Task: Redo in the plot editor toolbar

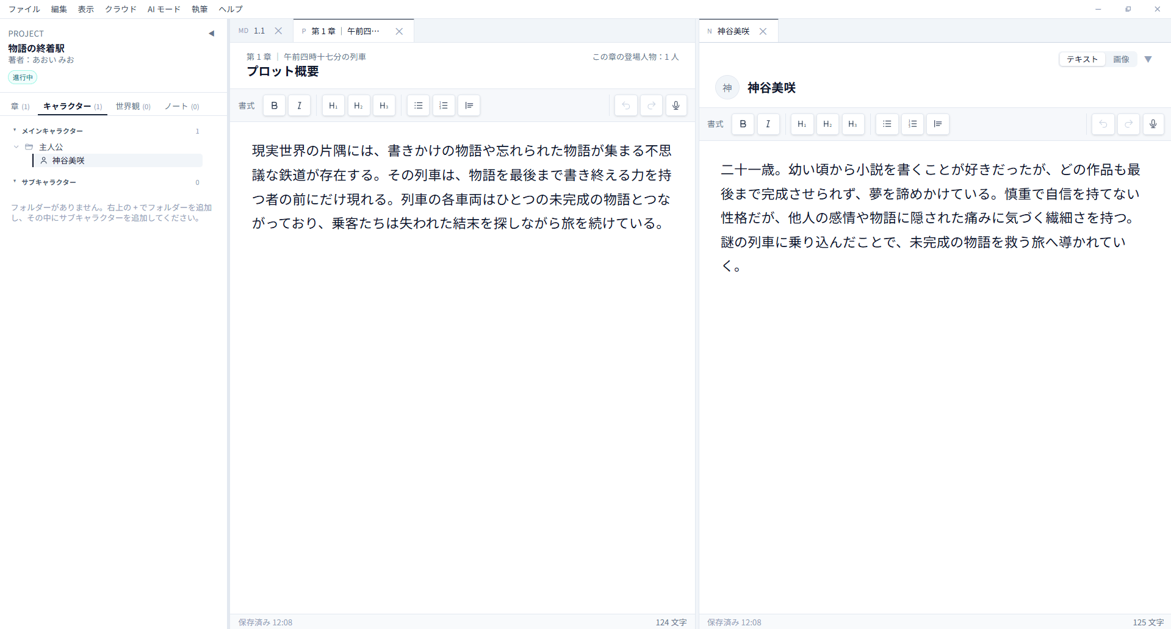Action: pyautogui.click(x=651, y=106)
